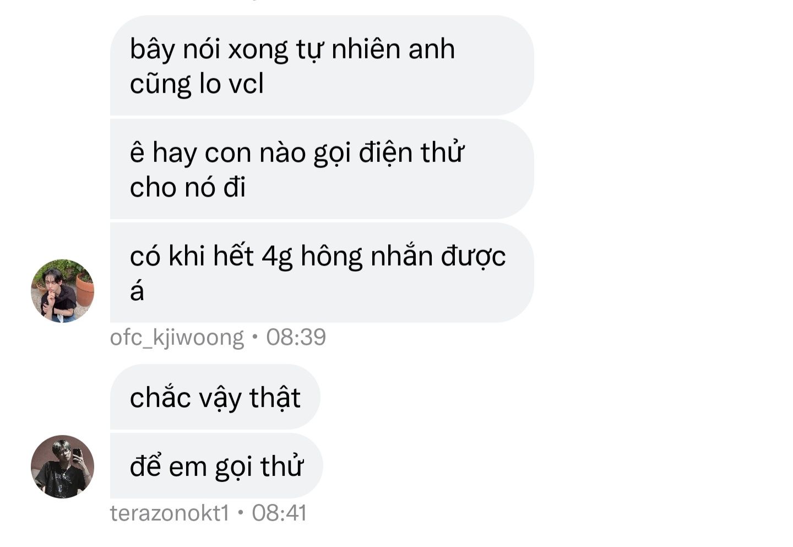Click the 08:41 timestamp
The image size is (793, 547).
(279, 513)
